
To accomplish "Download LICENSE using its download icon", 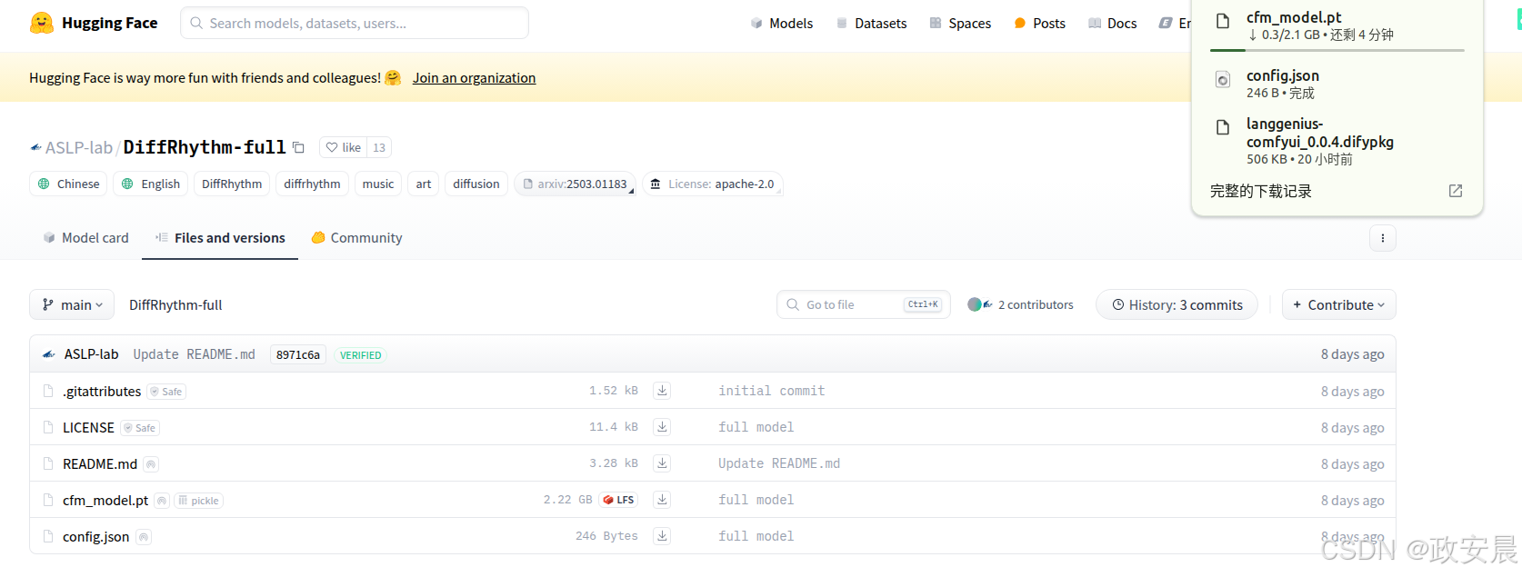I will coord(663,427).
